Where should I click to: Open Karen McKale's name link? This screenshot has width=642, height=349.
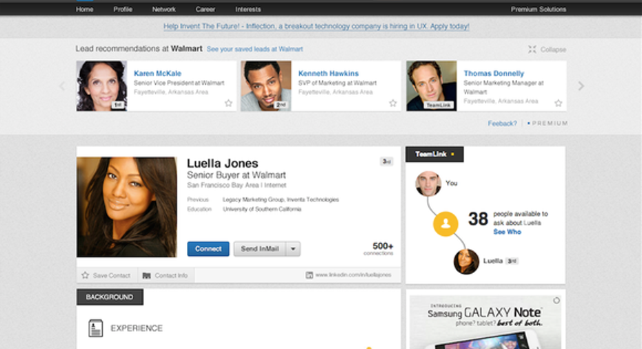tap(157, 73)
